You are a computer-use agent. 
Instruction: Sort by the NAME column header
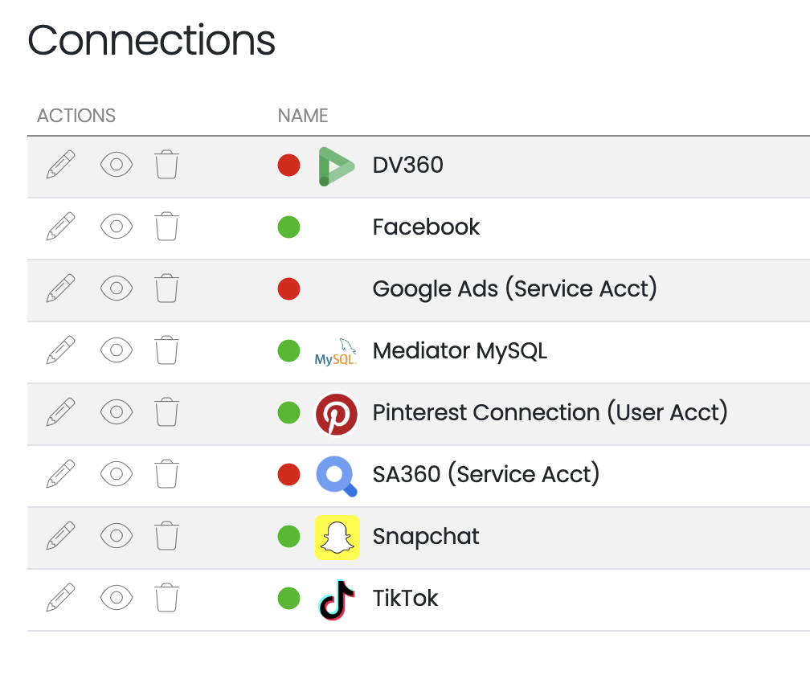[303, 116]
